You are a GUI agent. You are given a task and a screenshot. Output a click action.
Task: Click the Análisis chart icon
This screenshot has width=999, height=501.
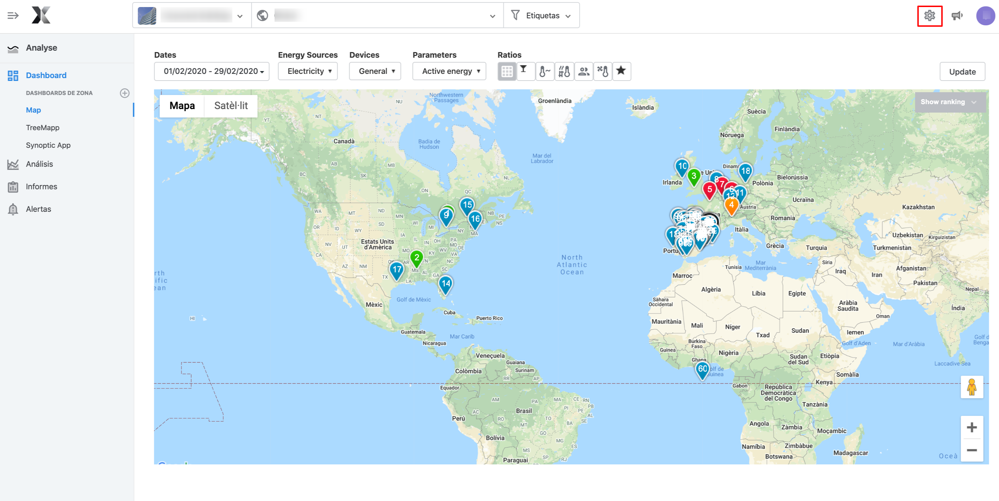pos(13,164)
